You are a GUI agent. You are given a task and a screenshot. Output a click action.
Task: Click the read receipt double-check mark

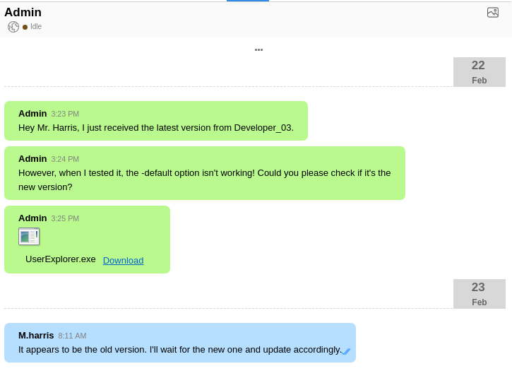(346, 351)
